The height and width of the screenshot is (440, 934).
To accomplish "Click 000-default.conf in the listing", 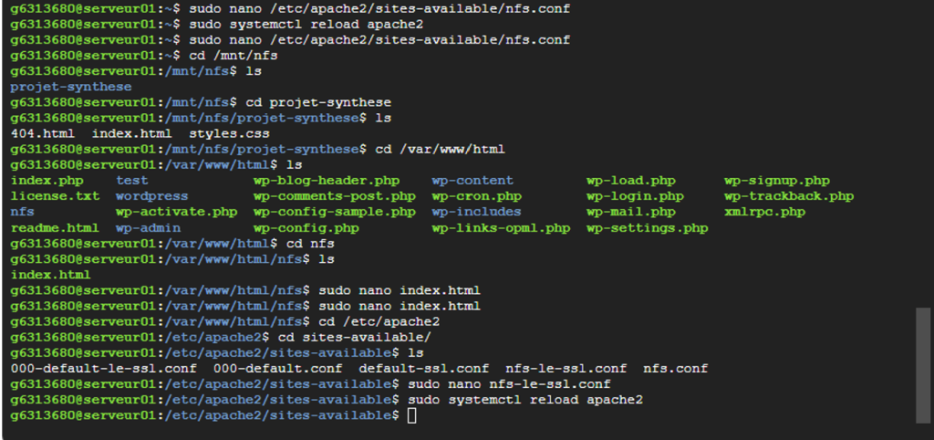I will tap(277, 369).
